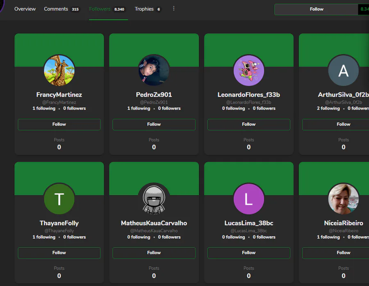The height and width of the screenshot is (286, 369).
Task: Open ThayaneFolly letter T avatar
Action: [59, 199]
